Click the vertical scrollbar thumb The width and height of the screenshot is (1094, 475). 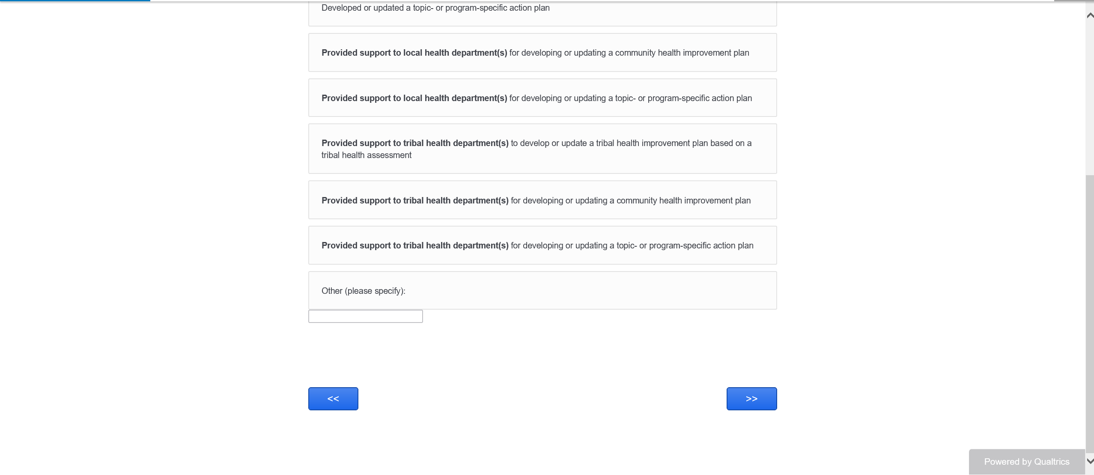pos(1090,313)
